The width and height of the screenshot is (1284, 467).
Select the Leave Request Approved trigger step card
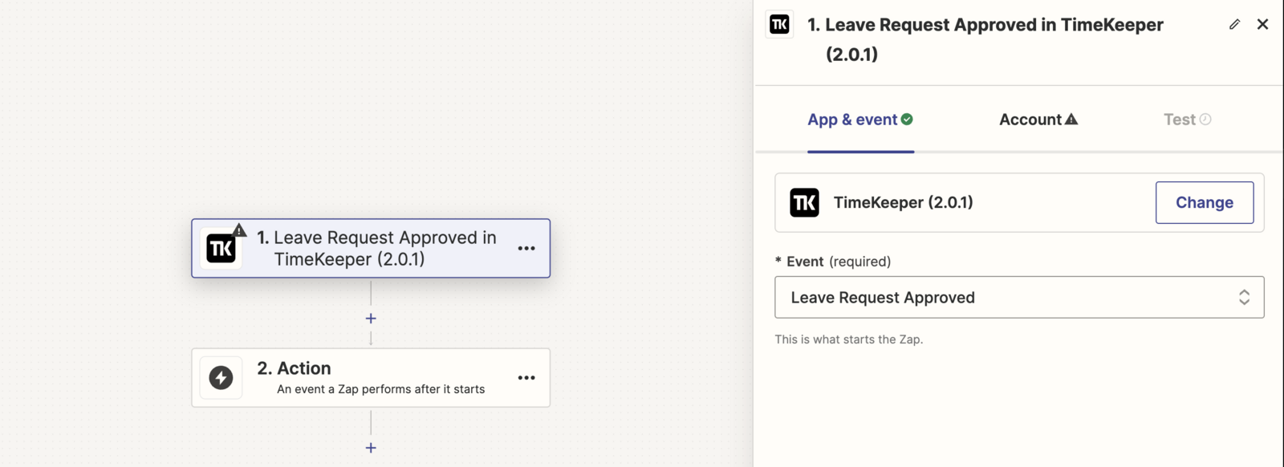[371, 249]
